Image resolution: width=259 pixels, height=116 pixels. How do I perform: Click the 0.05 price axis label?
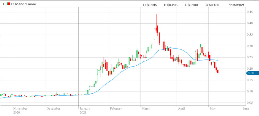click(x=249, y=103)
